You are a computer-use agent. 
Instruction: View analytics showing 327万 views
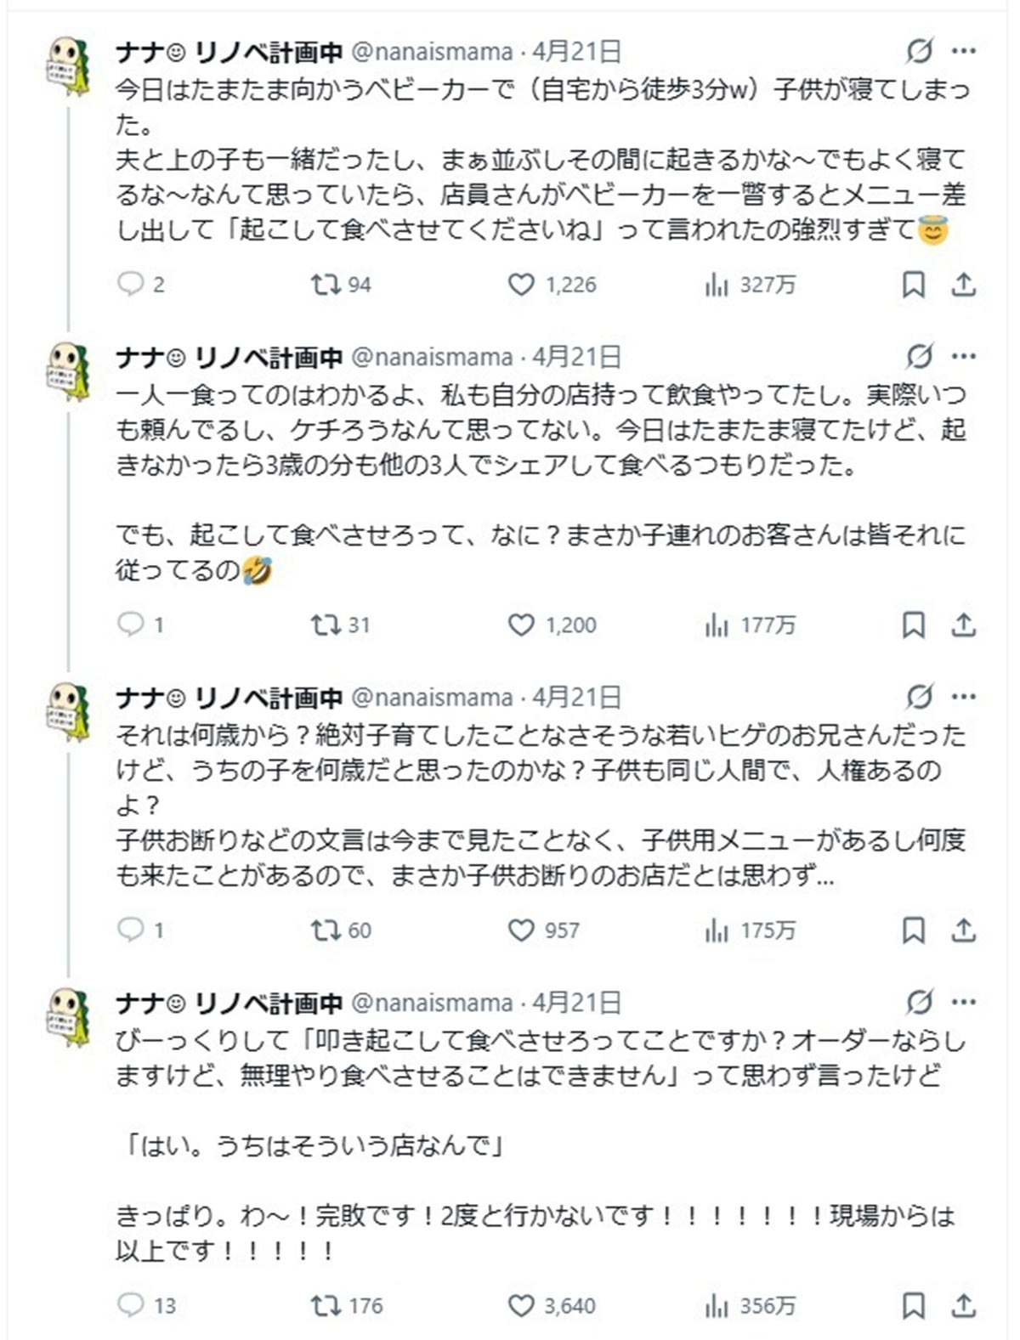point(717,285)
